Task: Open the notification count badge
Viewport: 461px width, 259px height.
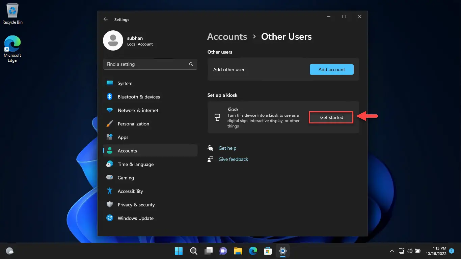Action: (452, 251)
